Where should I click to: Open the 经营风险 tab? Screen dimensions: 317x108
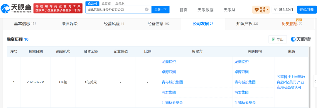coord(114,24)
